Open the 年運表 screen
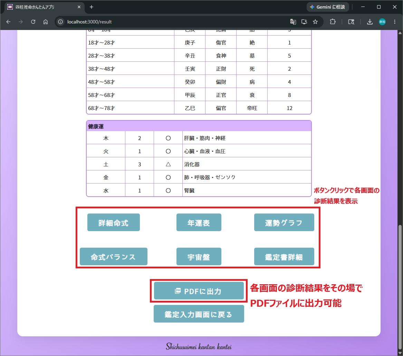The width and height of the screenshot is (403, 356). (x=199, y=222)
